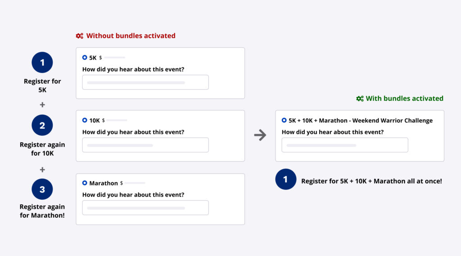Click the red gears icon beside Without bundles activated
The width and height of the screenshot is (461, 256).
[x=79, y=36]
